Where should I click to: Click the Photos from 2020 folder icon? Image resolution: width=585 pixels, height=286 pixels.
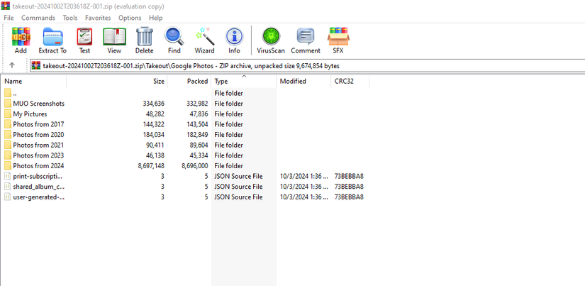[8, 134]
